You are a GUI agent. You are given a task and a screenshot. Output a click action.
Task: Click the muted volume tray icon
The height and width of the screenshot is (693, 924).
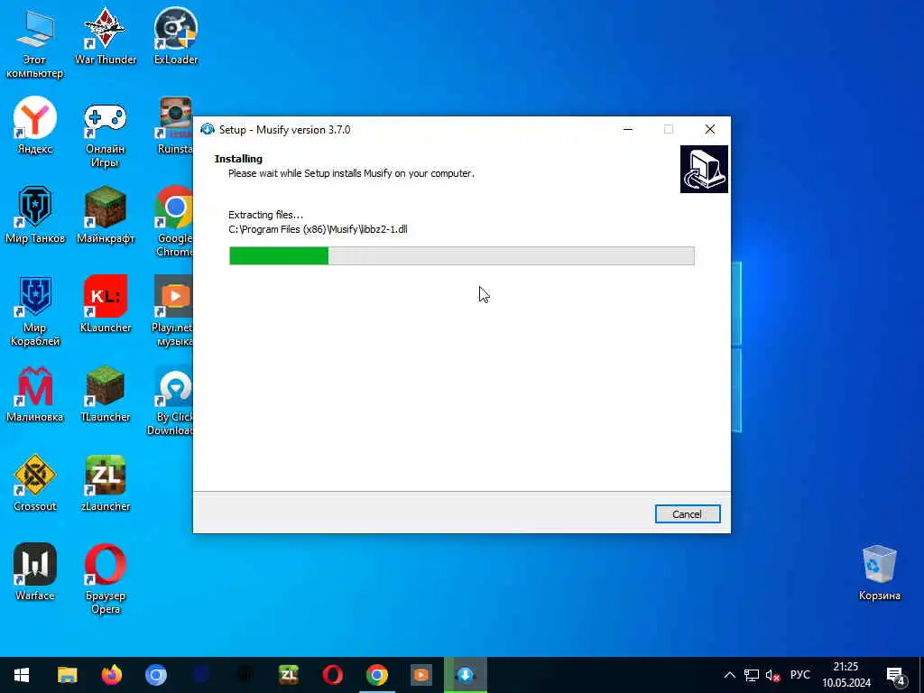point(772,675)
